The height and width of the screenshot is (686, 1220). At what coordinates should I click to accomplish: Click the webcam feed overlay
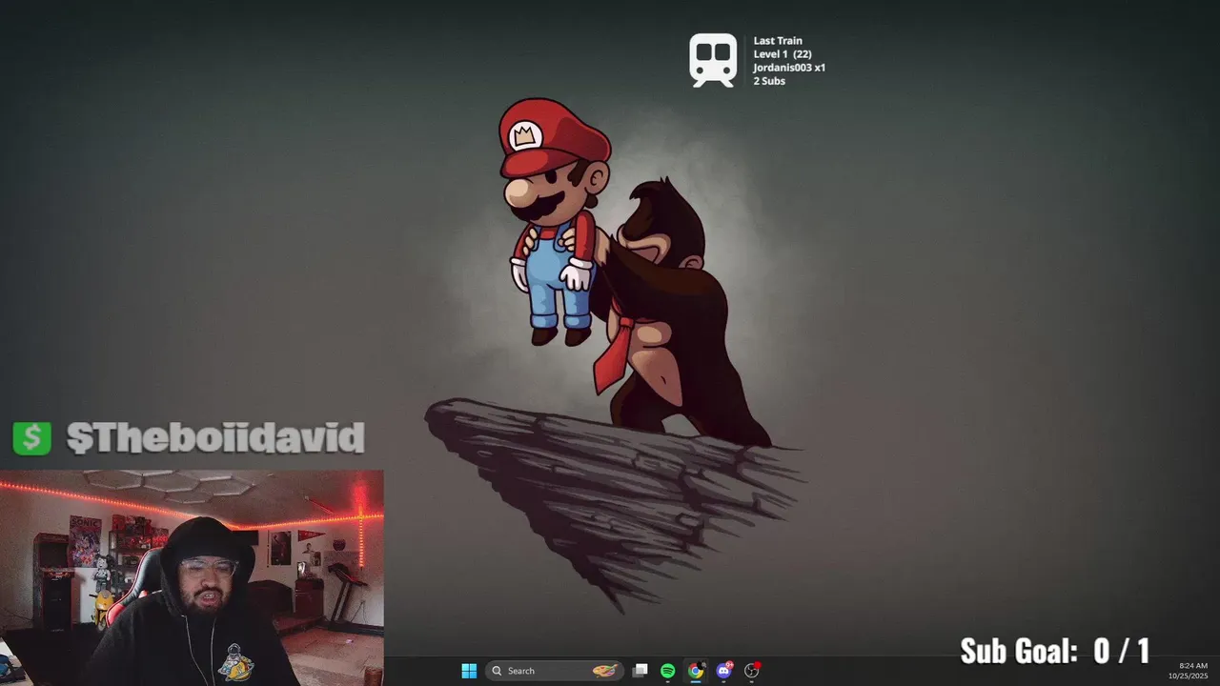point(192,577)
